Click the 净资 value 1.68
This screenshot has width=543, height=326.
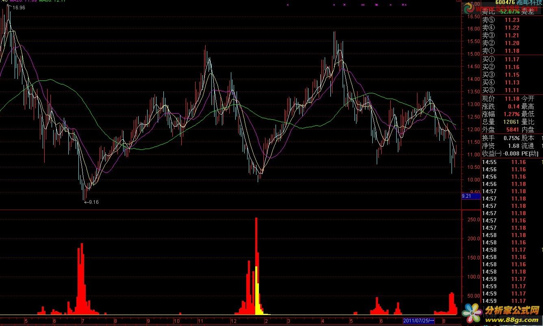(514, 146)
